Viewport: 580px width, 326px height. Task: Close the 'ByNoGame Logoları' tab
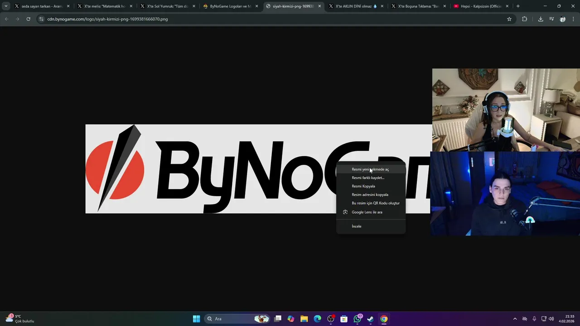click(x=256, y=6)
